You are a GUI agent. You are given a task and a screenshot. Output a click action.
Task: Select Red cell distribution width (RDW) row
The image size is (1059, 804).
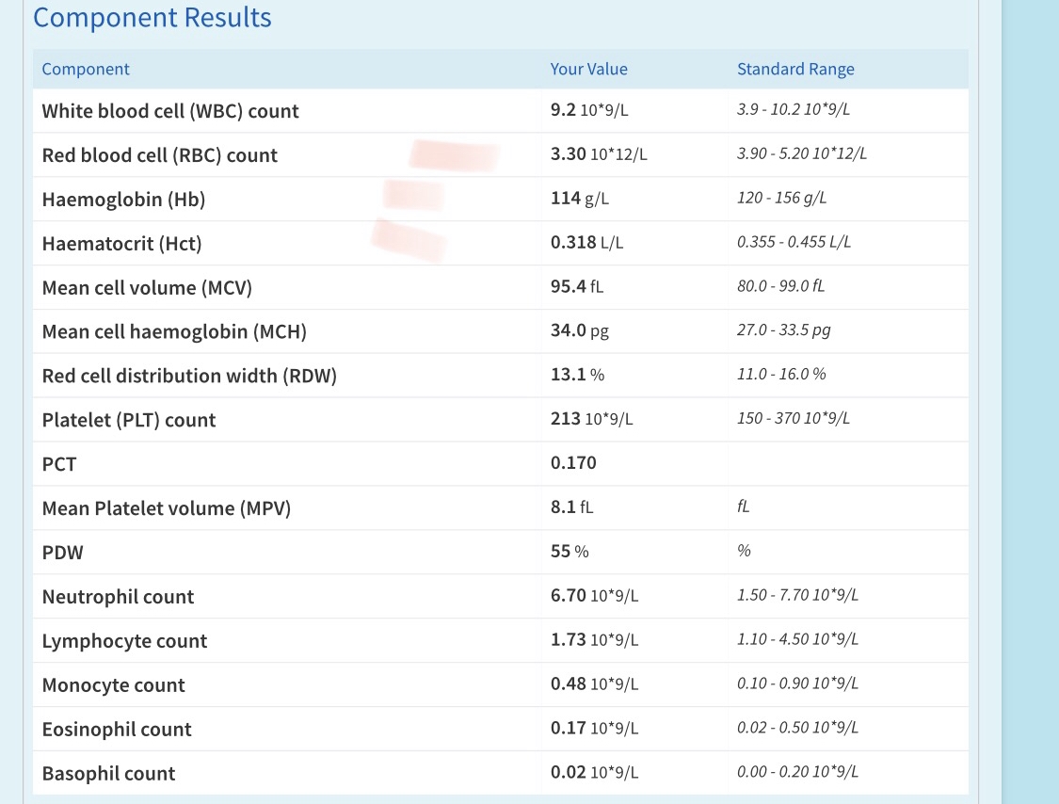tap(501, 376)
